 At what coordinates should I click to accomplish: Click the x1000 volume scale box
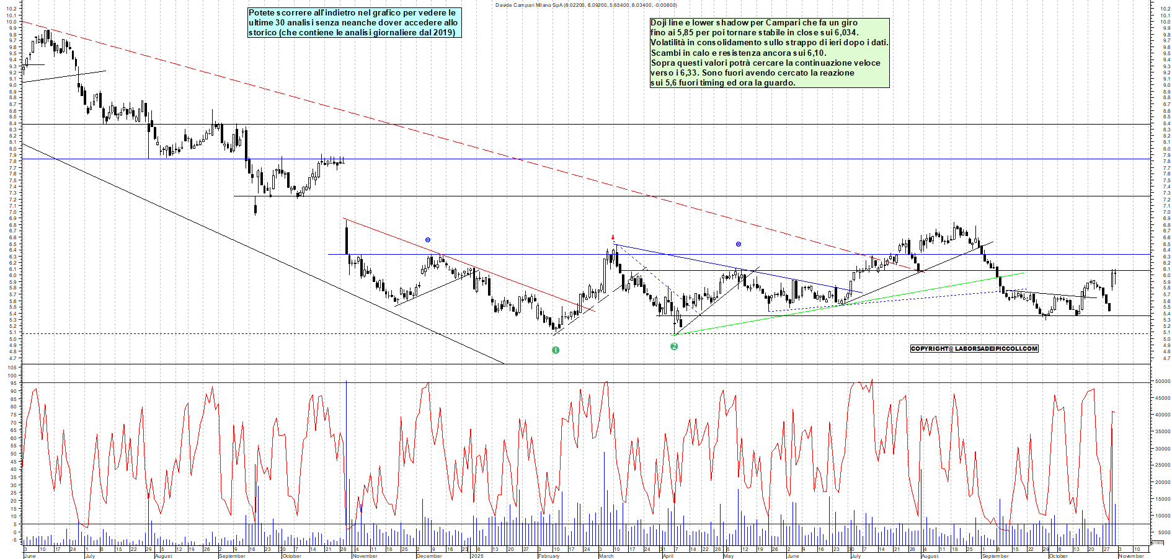coord(1157,542)
